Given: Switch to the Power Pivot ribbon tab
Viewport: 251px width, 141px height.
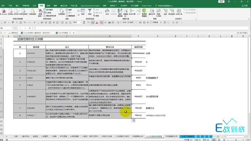Looking at the screenshot, I should [x=147, y=6].
